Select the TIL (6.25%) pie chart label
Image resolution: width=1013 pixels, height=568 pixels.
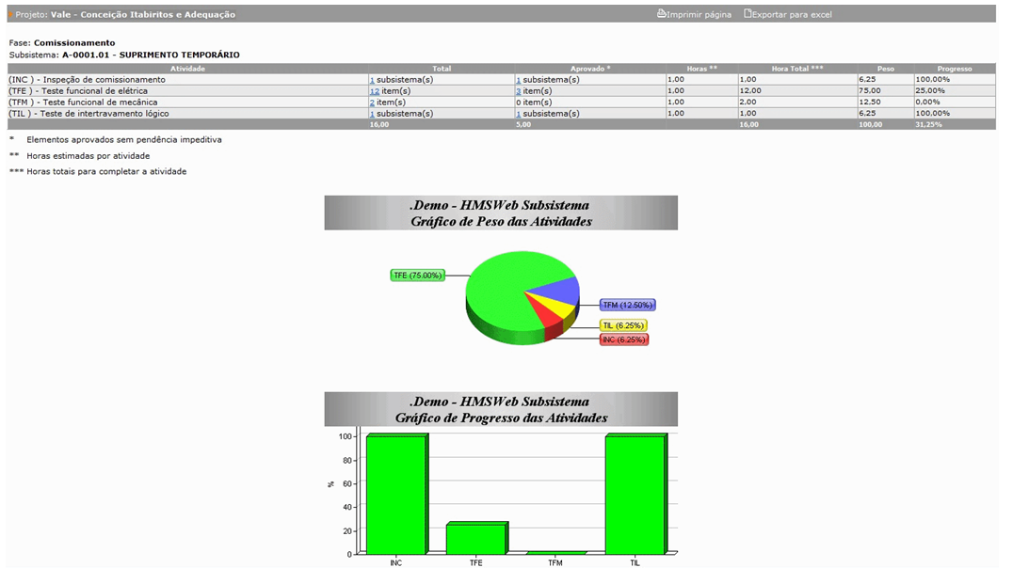pos(624,325)
